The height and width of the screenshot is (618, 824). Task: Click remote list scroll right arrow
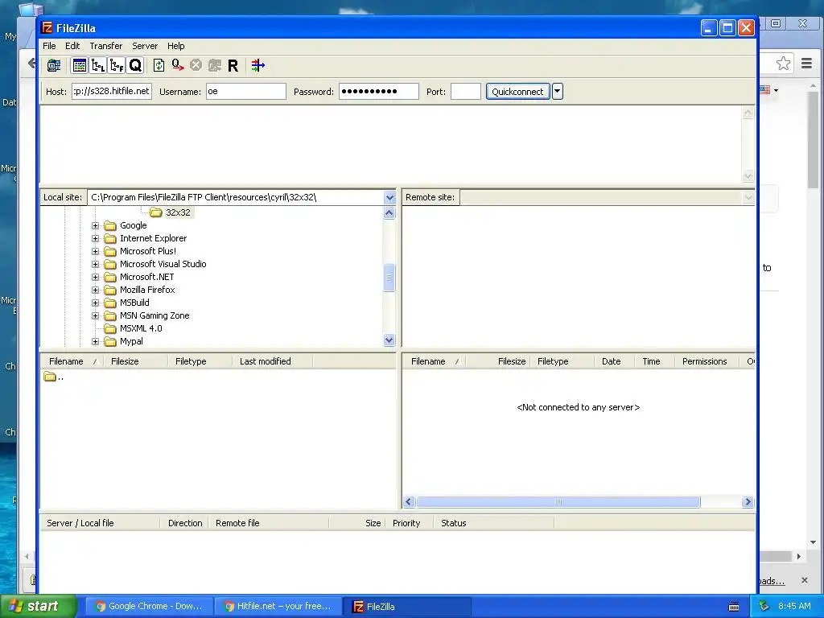point(748,502)
